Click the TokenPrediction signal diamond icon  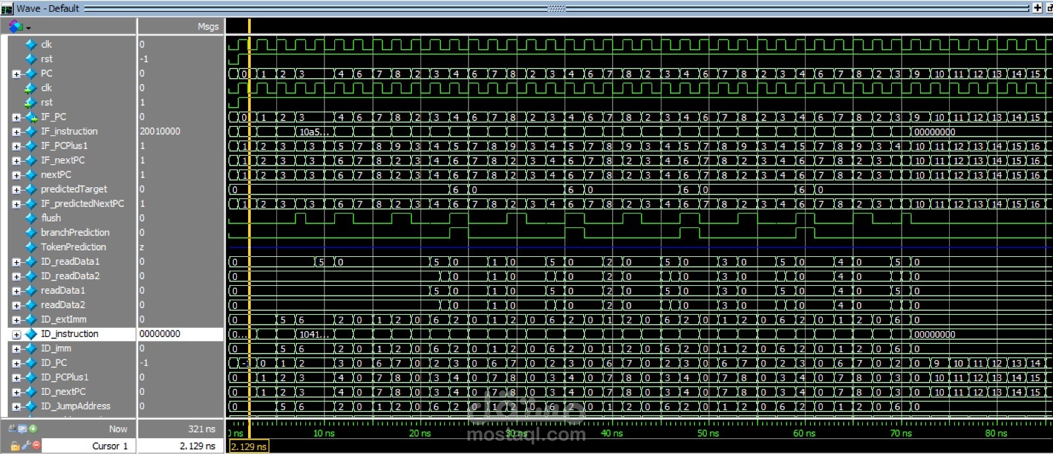click(30, 247)
